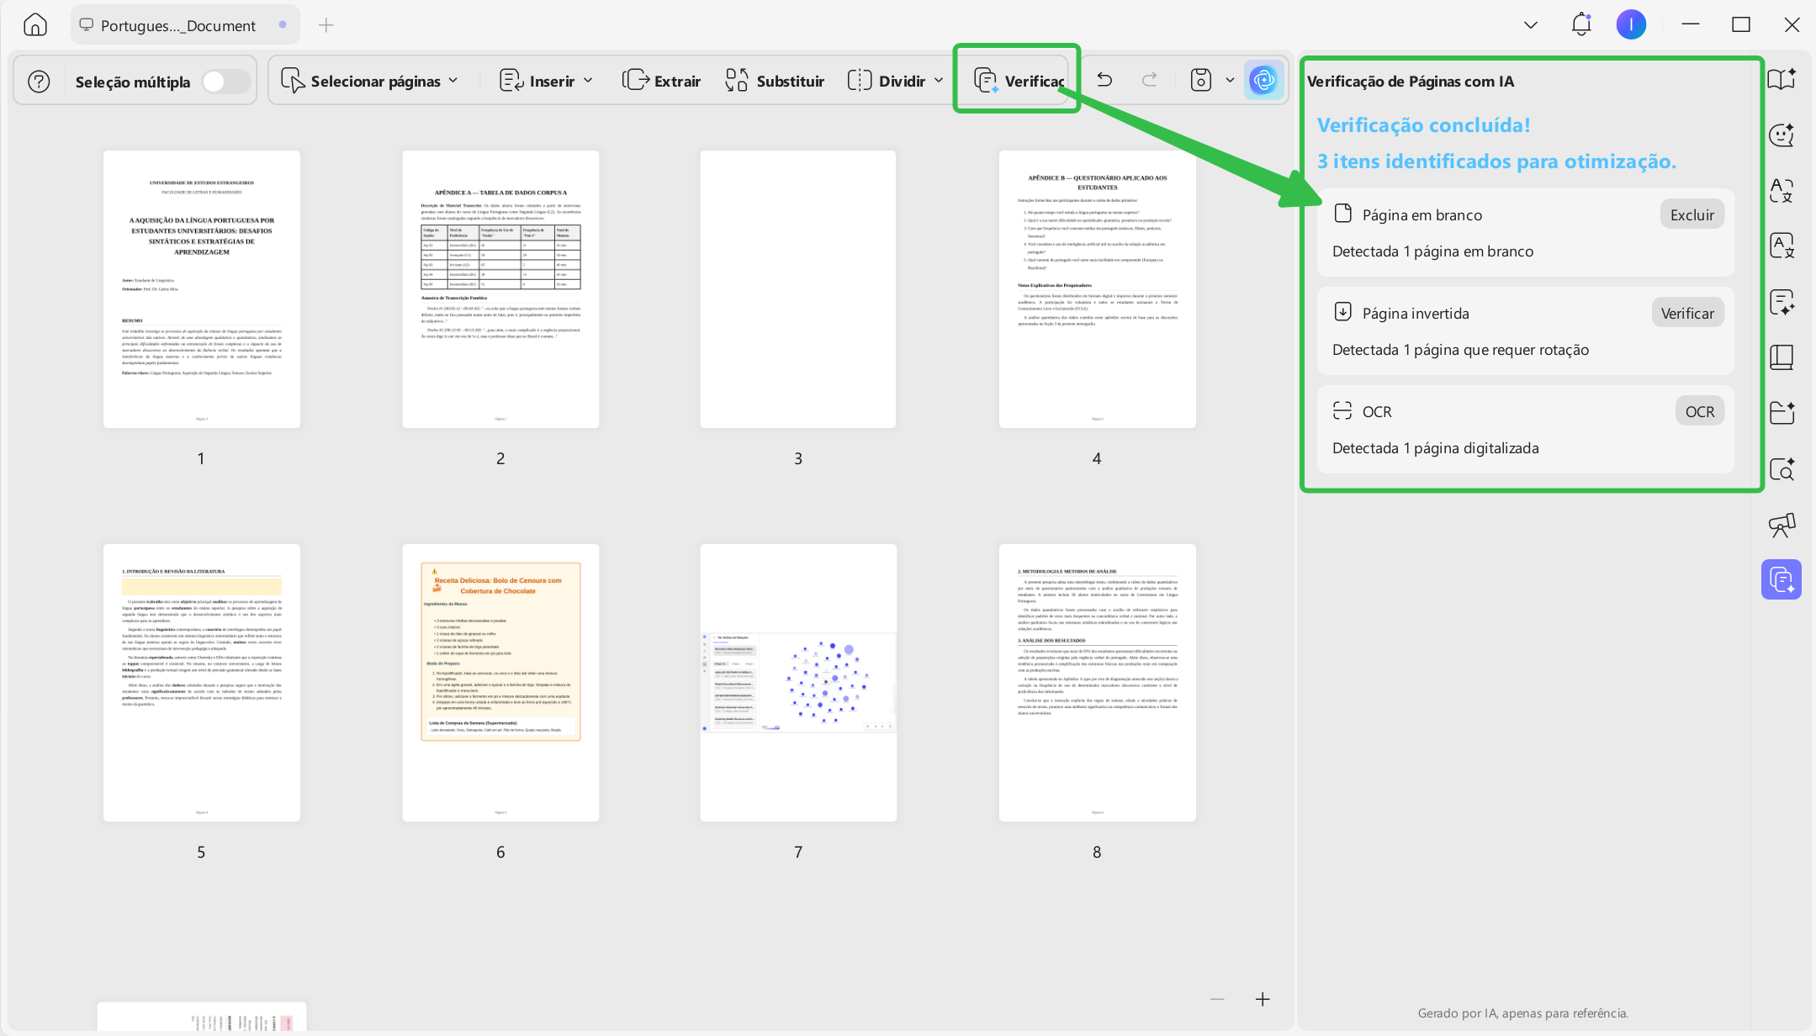Click the Substituir toolbar button
Screen dimensions: 1816x1036
tap(775, 81)
